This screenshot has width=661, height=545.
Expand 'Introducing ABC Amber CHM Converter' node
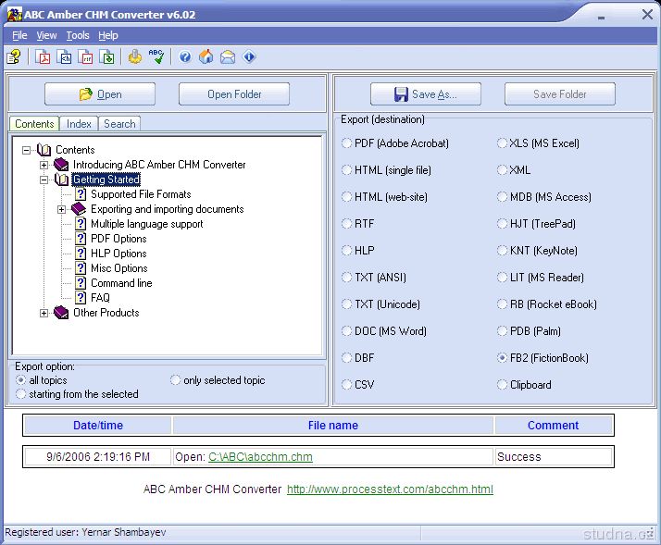click(x=44, y=165)
